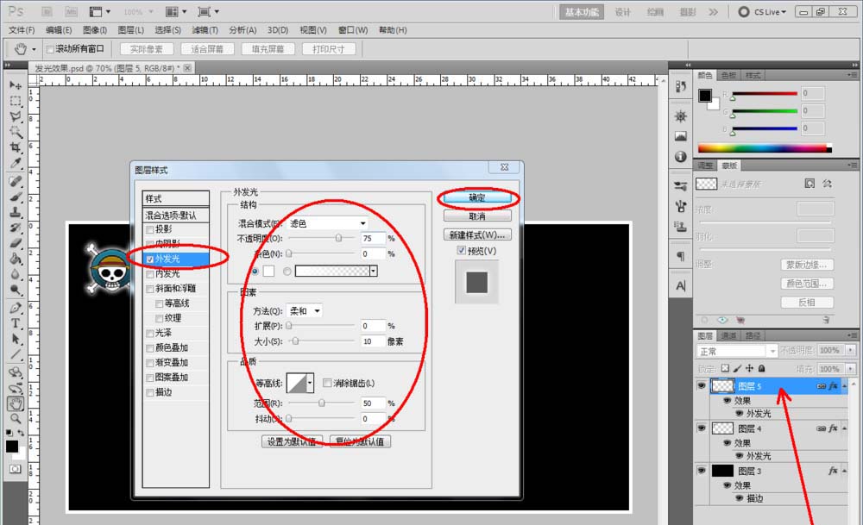The image size is (863, 525).
Task: Enable the 颜色叠加 checkbox
Action: 149,348
